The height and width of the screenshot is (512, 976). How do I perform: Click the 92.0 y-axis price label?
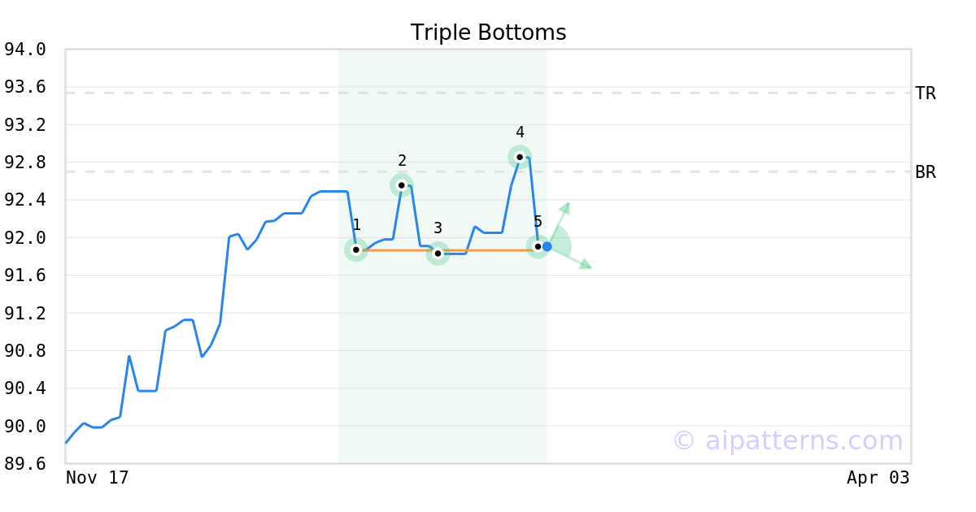click(x=24, y=238)
